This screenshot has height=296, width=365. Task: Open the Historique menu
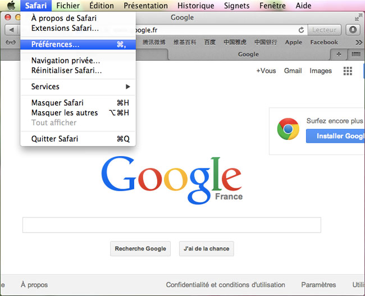click(x=196, y=6)
